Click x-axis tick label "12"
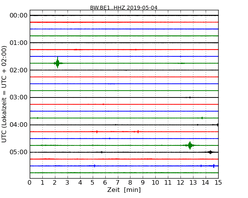 pos(180,183)
